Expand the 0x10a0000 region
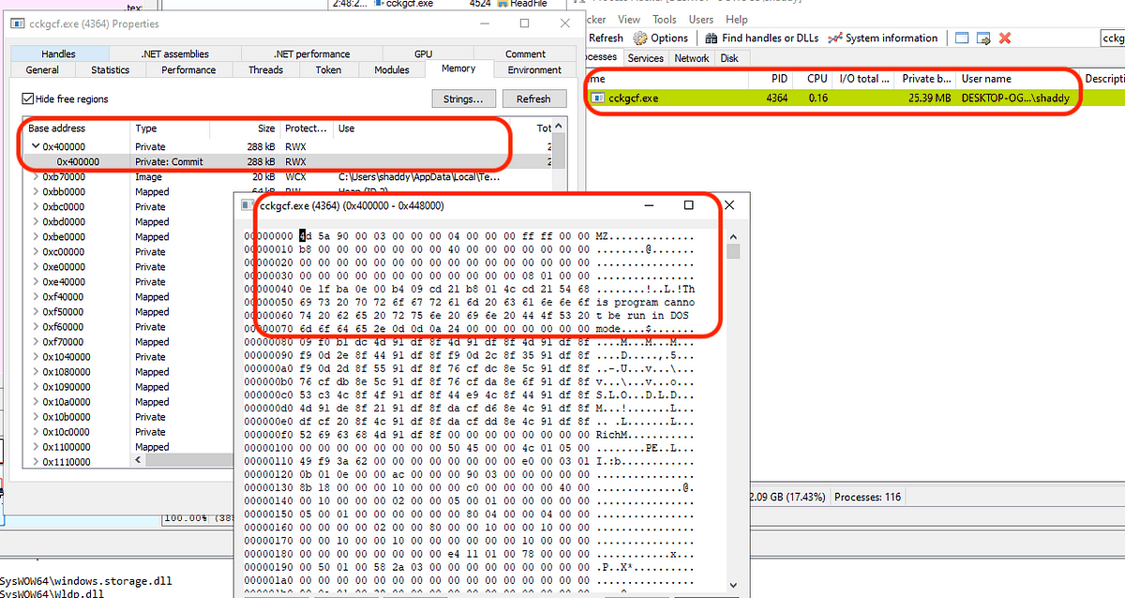The height and width of the screenshot is (598, 1125). 36,402
